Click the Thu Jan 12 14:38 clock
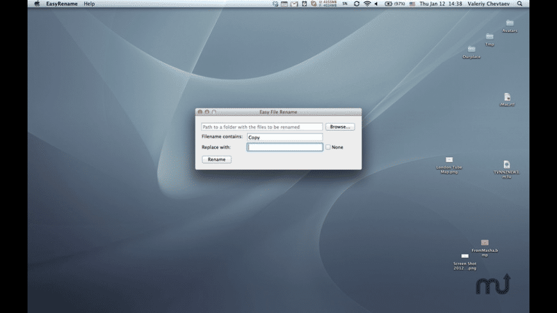557x313 pixels. [x=440, y=4]
